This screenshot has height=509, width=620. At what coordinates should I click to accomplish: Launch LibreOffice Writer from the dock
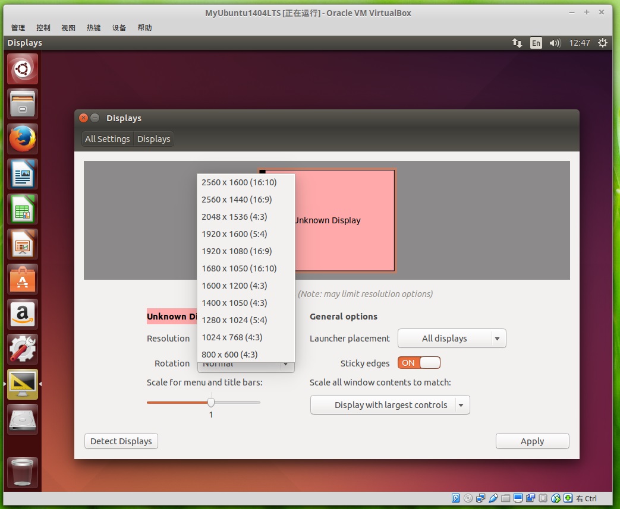(23, 174)
